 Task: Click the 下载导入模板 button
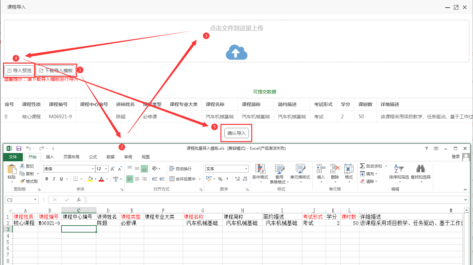[x=56, y=71]
